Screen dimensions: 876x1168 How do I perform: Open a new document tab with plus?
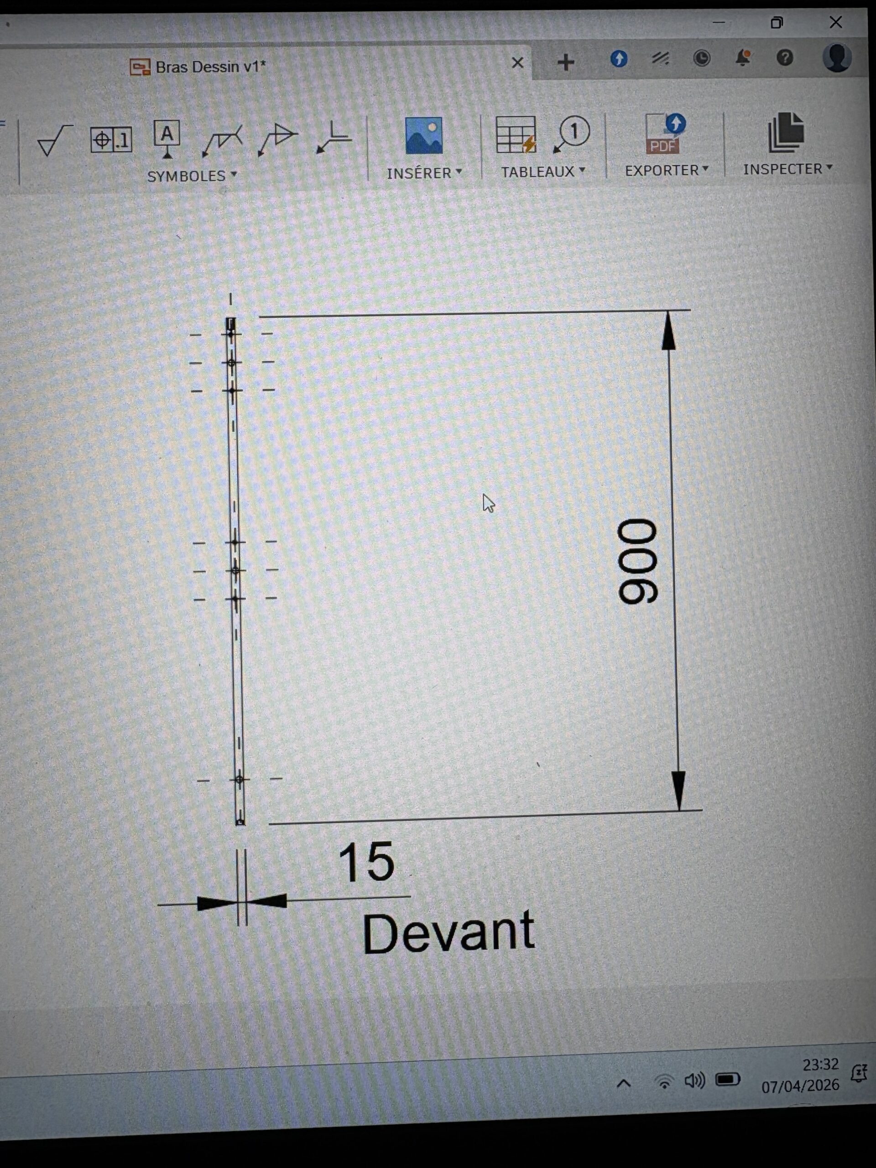coord(565,63)
